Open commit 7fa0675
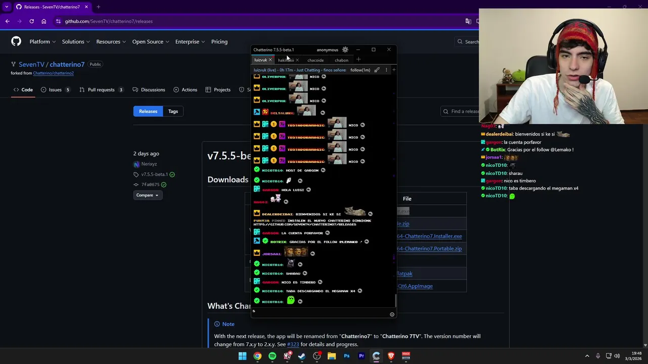Screen dimensions: 648x364 click(150, 185)
